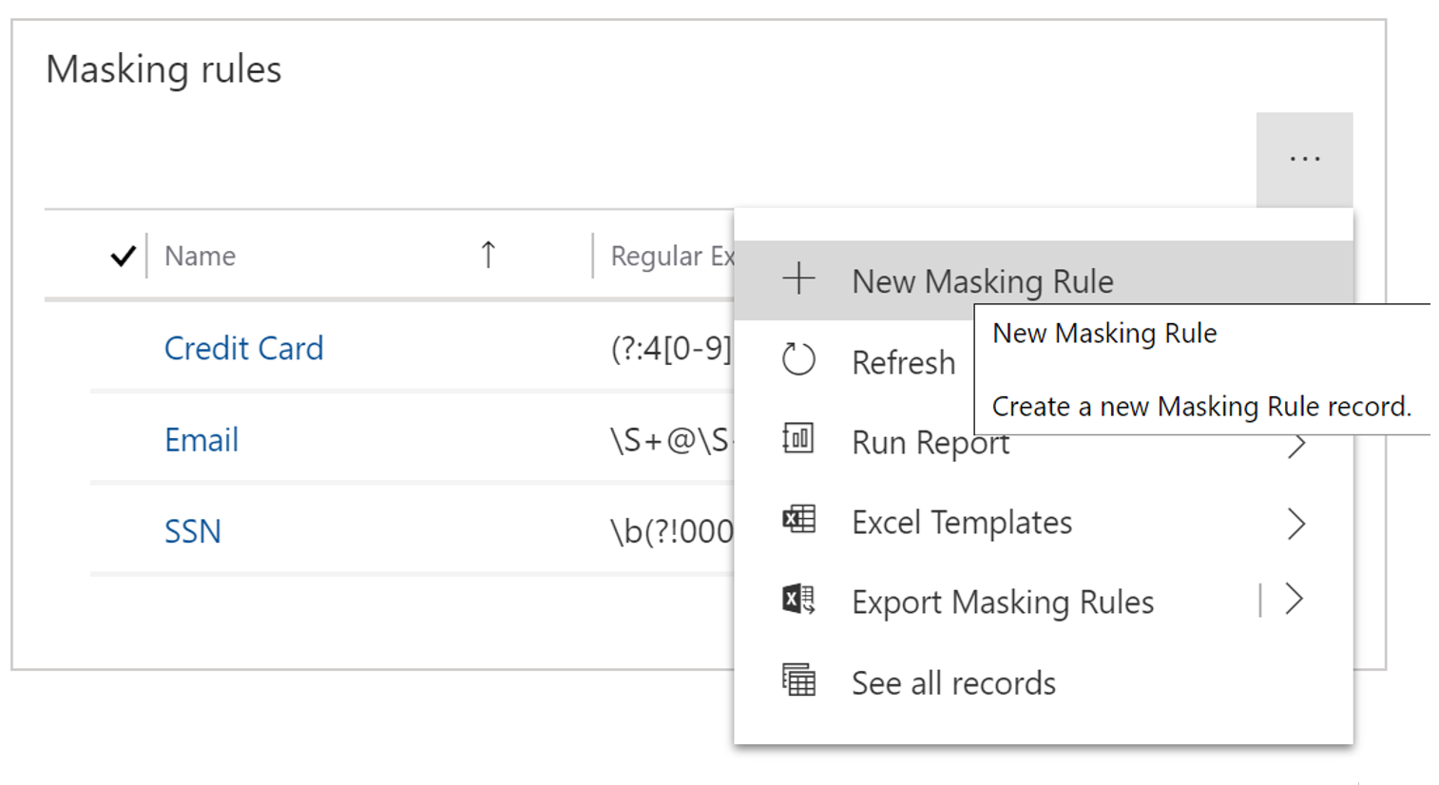Image resolution: width=1439 pixels, height=785 pixels.
Task: Open the Export Masking Rules flyout chevron
Action: pyautogui.click(x=1294, y=600)
